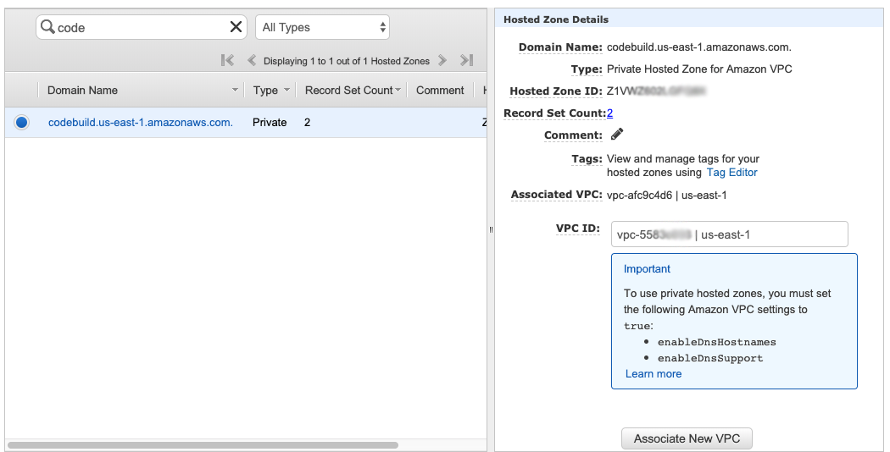Click the horizontal scrollbar under the table
The image size is (890, 452).
click(x=203, y=445)
